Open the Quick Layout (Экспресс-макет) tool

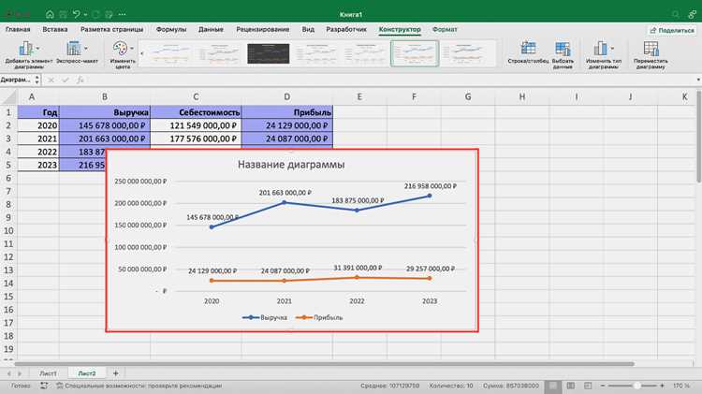tap(74, 49)
